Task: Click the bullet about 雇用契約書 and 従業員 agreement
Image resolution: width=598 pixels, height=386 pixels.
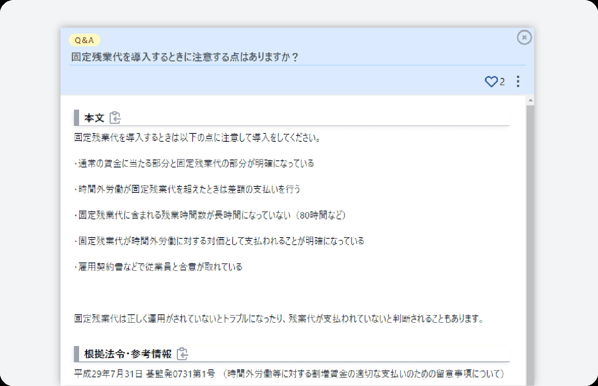Action: coord(158,267)
